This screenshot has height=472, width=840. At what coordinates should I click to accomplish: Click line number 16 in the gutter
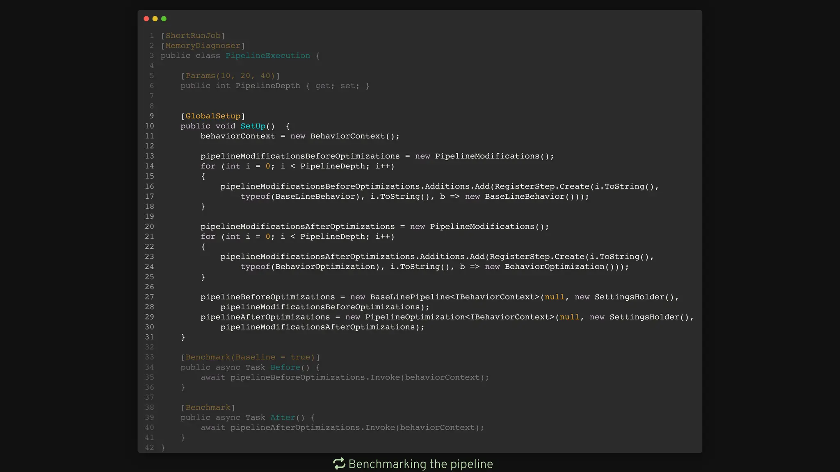(x=149, y=186)
